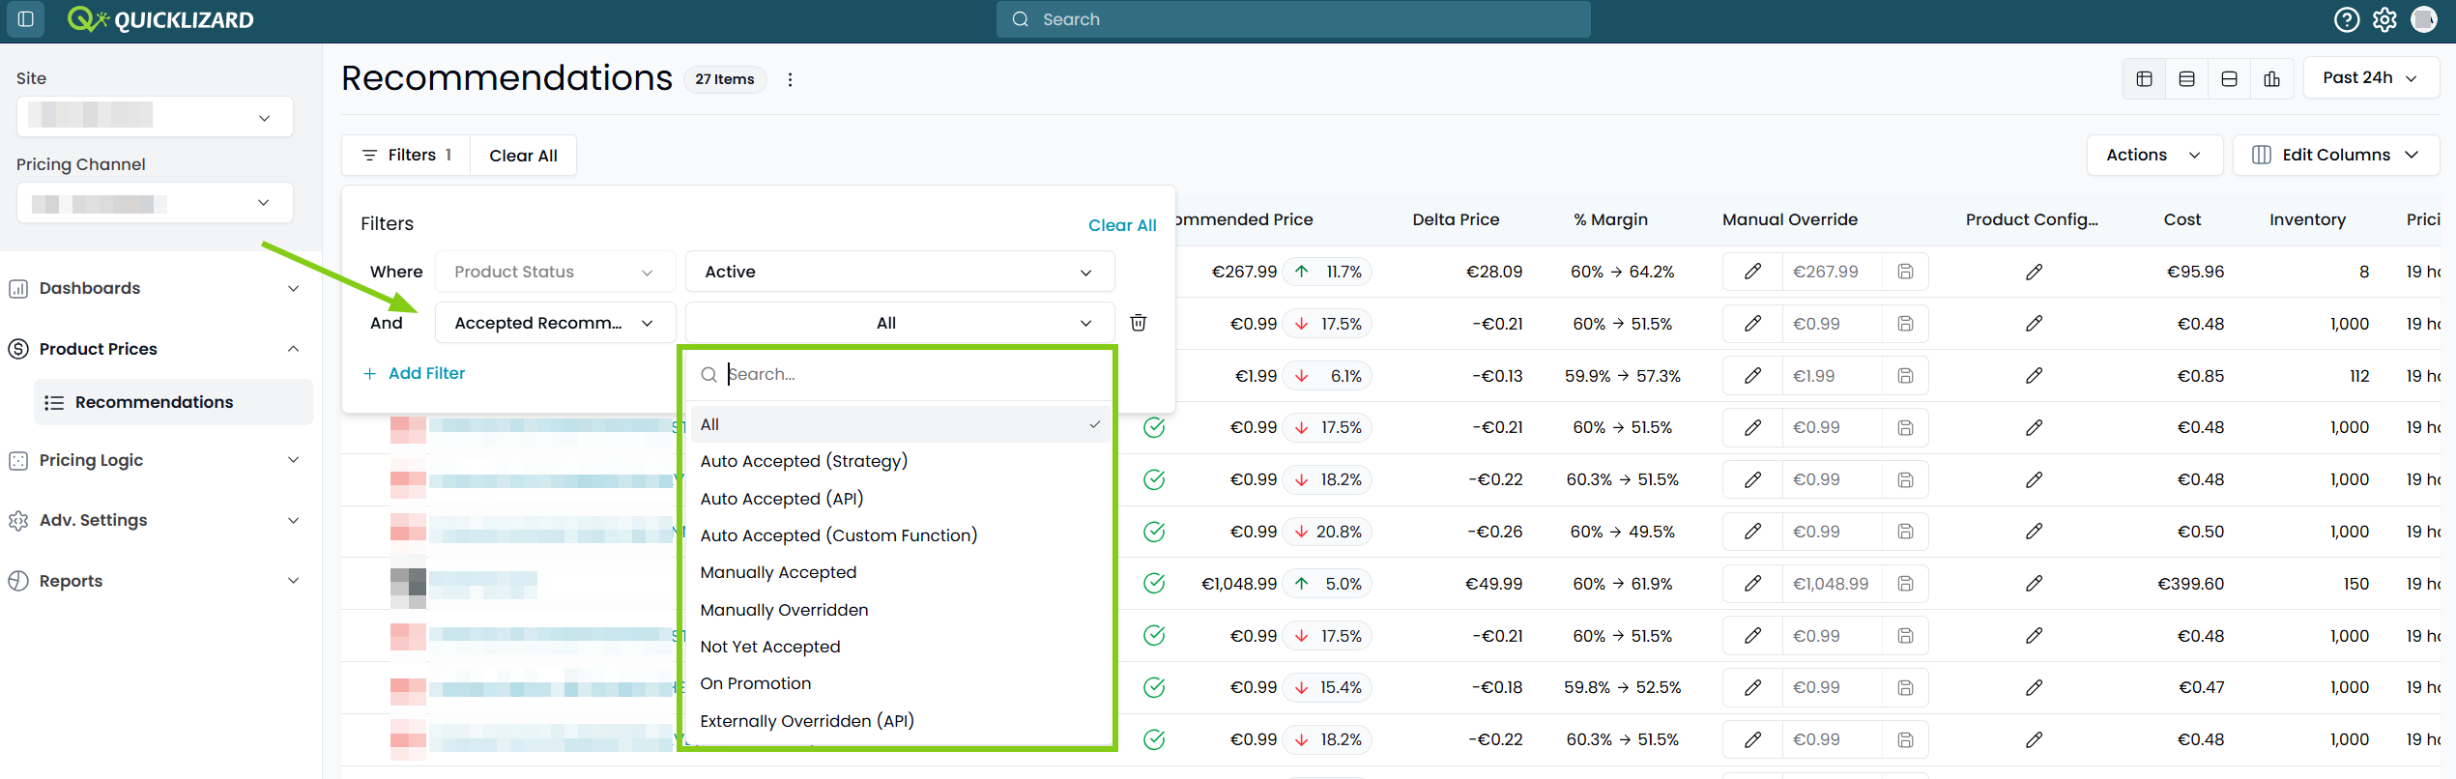Image resolution: width=2456 pixels, height=779 pixels.
Task: Open the Active product status dropdown
Action: [900, 272]
